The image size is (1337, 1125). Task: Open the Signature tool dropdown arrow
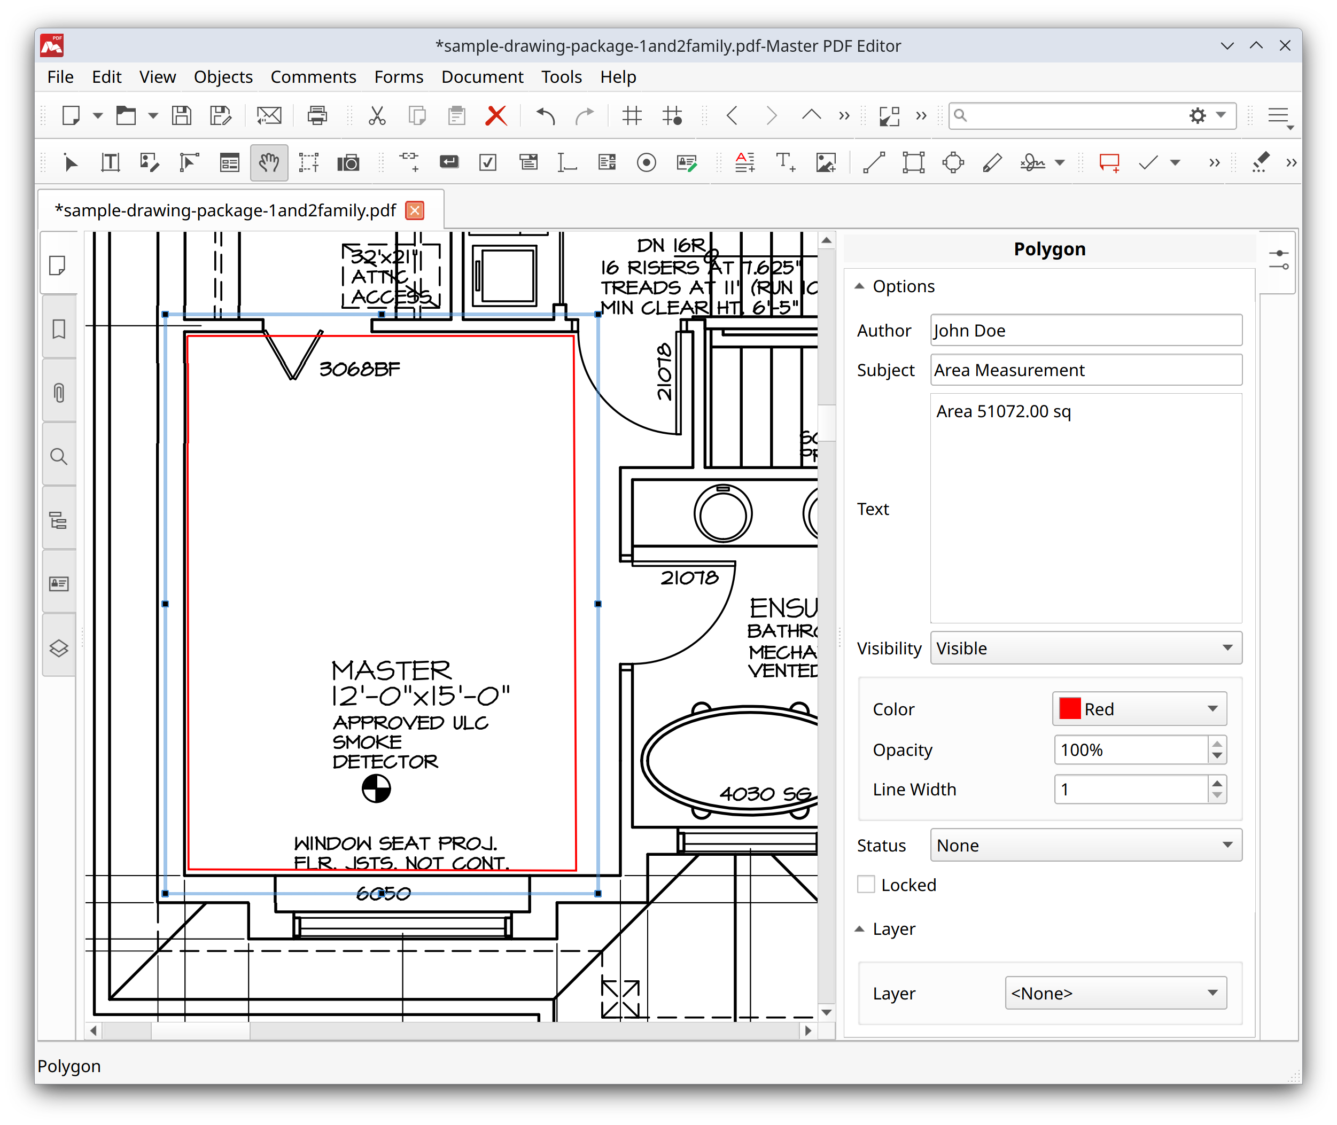[x=1060, y=162]
